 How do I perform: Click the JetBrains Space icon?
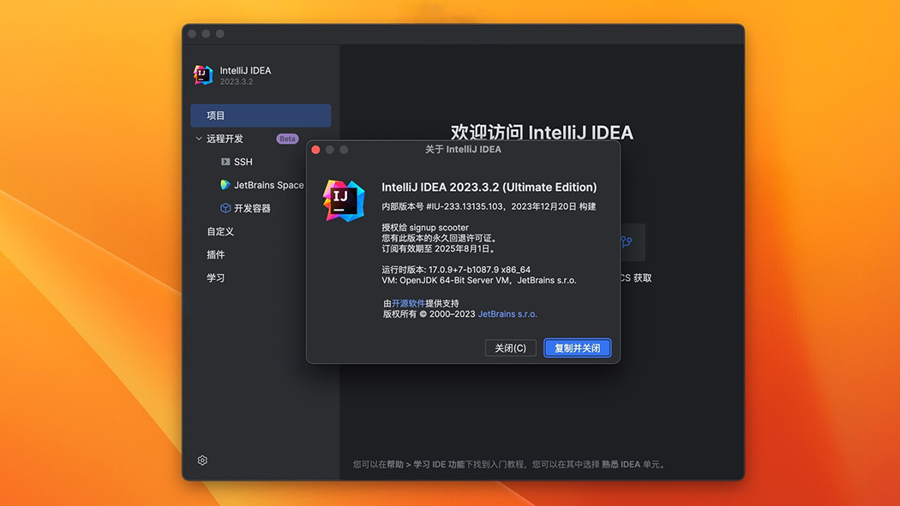pos(225,185)
